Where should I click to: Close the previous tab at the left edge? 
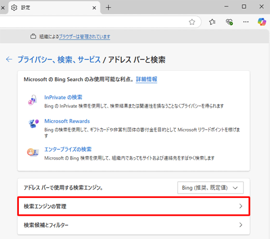3,8
